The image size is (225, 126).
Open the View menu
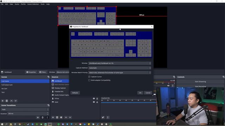coord(11,4)
